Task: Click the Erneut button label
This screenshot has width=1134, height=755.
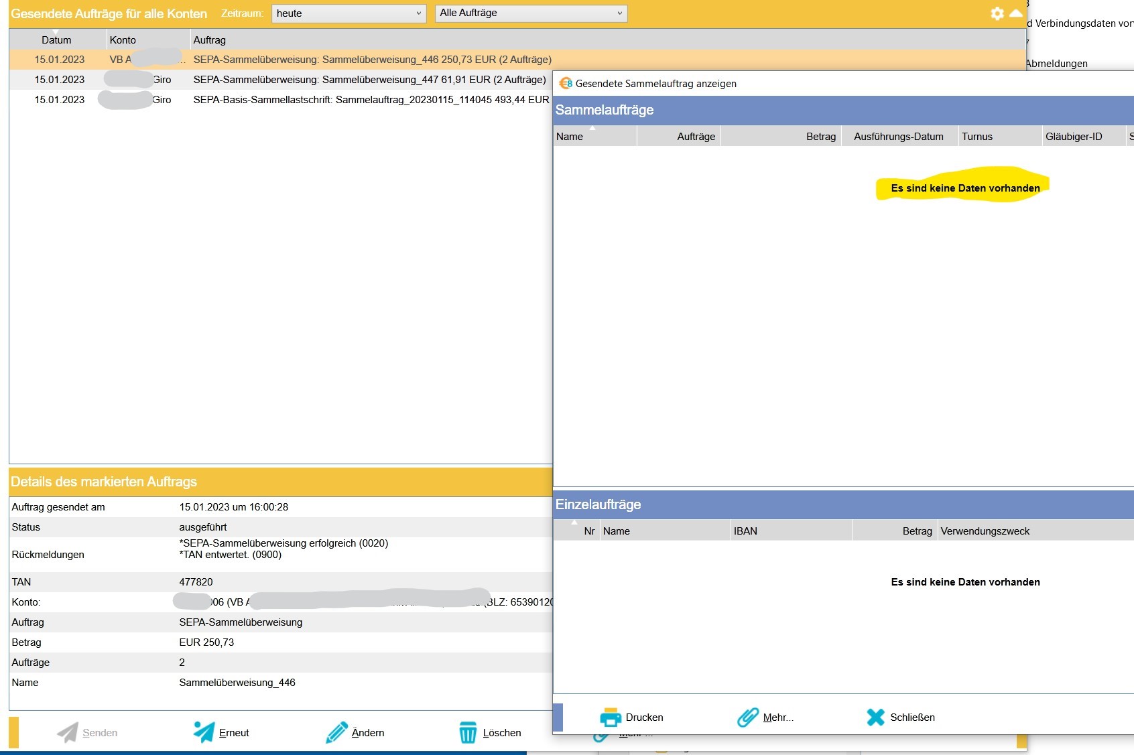Action: [234, 733]
